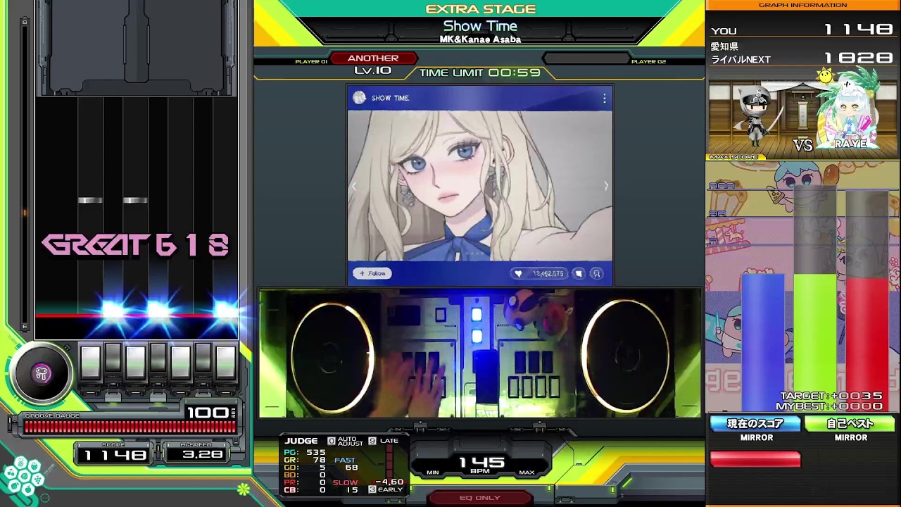Click the hexagon fruit icon cluster
Viewport: 901px width, 507px height.
tap(24, 477)
